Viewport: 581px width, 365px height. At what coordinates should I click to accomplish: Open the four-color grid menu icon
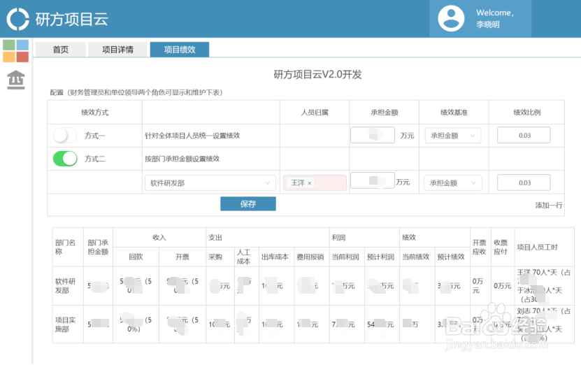click(15, 51)
